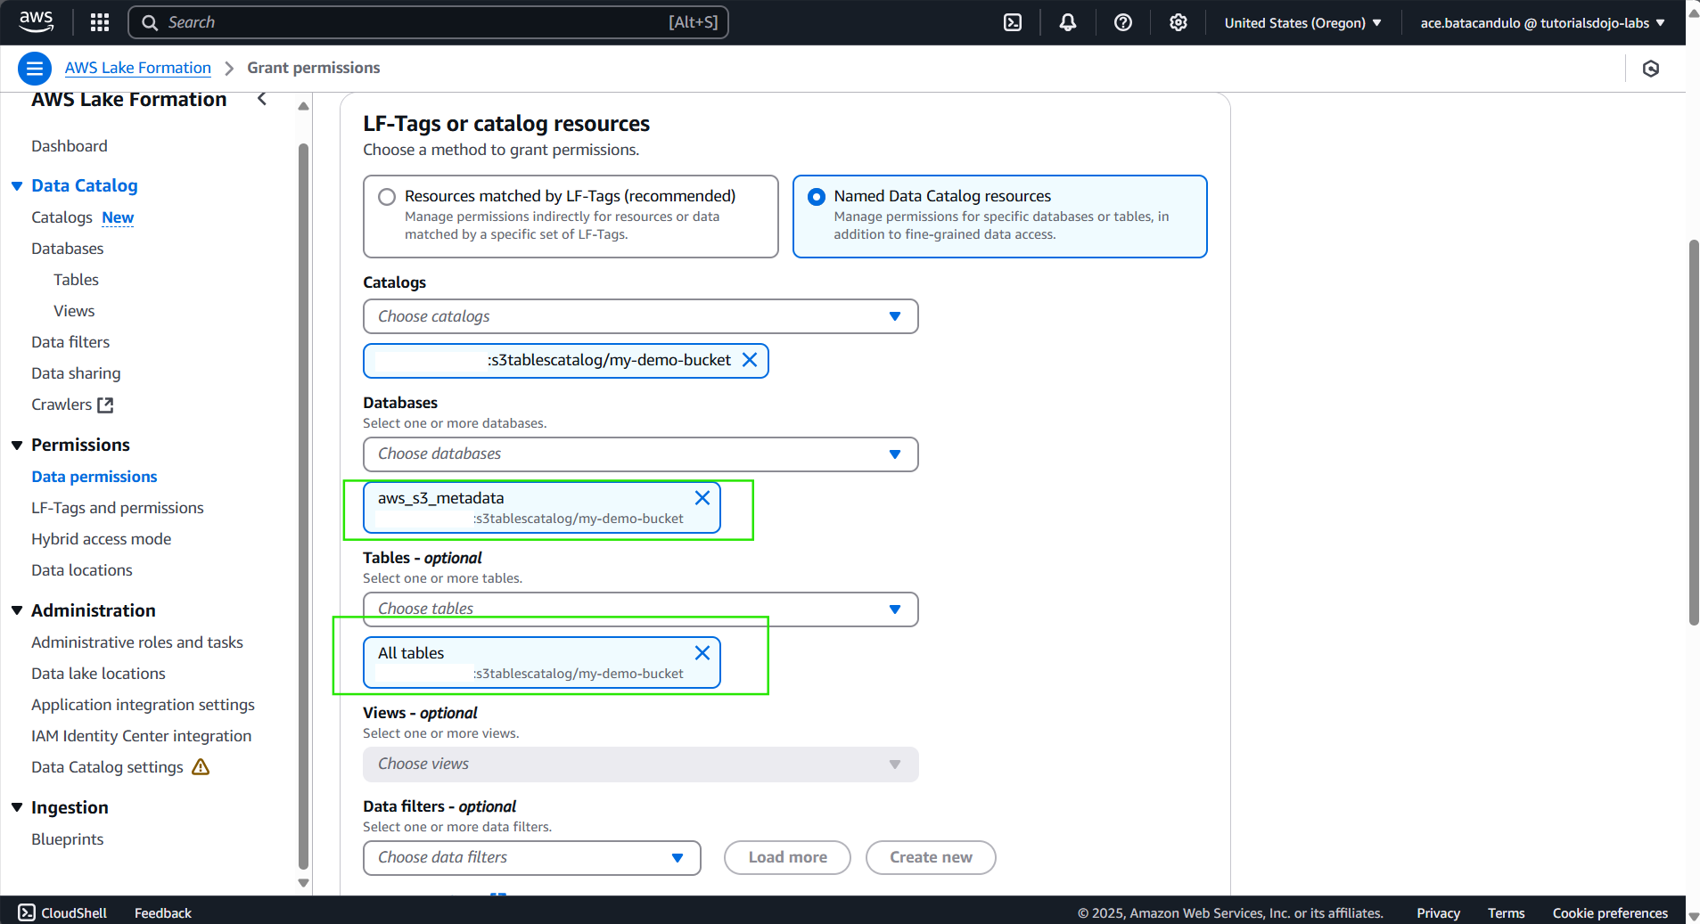The image size is (1700, 924).
Task: Open Data sharing in the sidebar
Action: [x=76, y=373]
